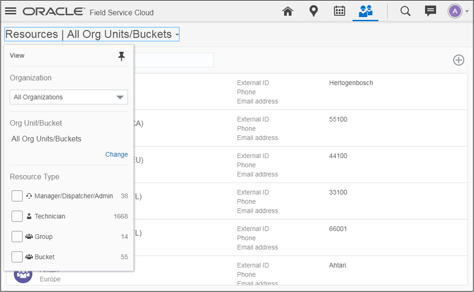The width and height of the screenshot is (474, 292).
Task: Check the Technician resource type
Action: tap(17, 216)
